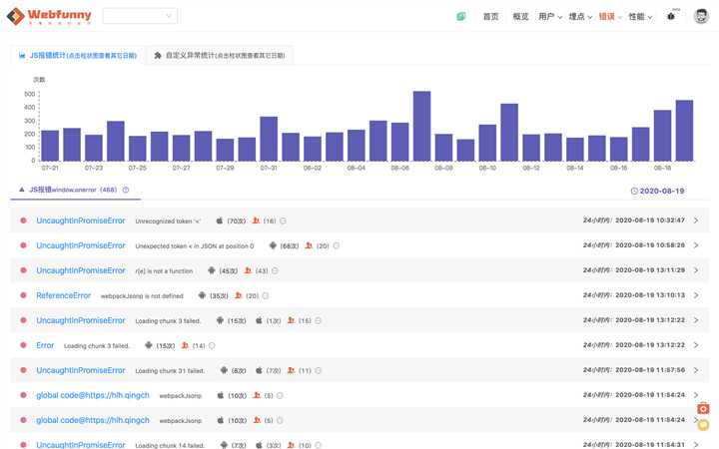Click user icon in Unexpected token JSON row
The image size is (719, 449).
(x=309, y=245)
